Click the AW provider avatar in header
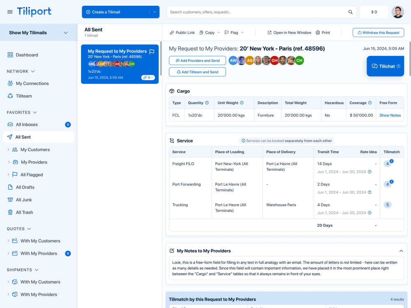 [x=233, y=60]
